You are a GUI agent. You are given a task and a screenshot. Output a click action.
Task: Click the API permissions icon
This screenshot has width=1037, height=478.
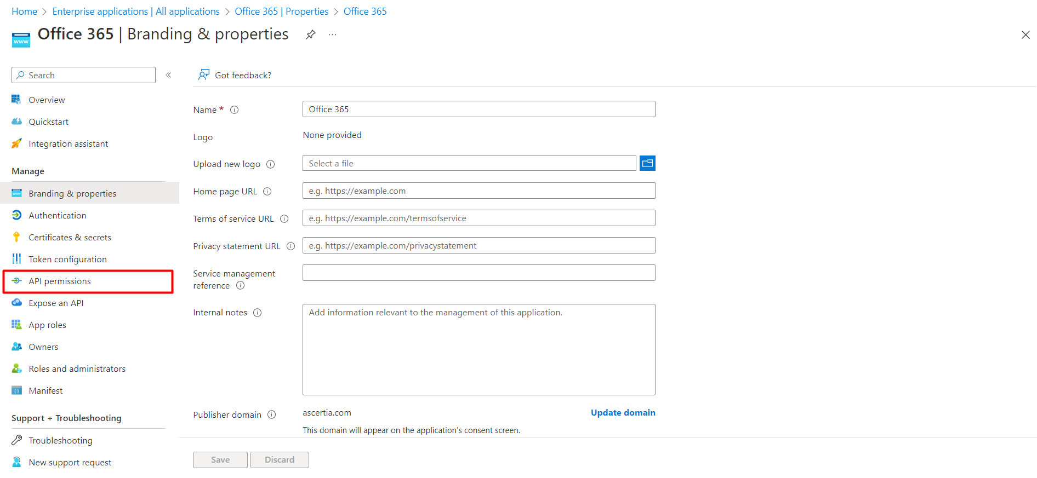16,281
